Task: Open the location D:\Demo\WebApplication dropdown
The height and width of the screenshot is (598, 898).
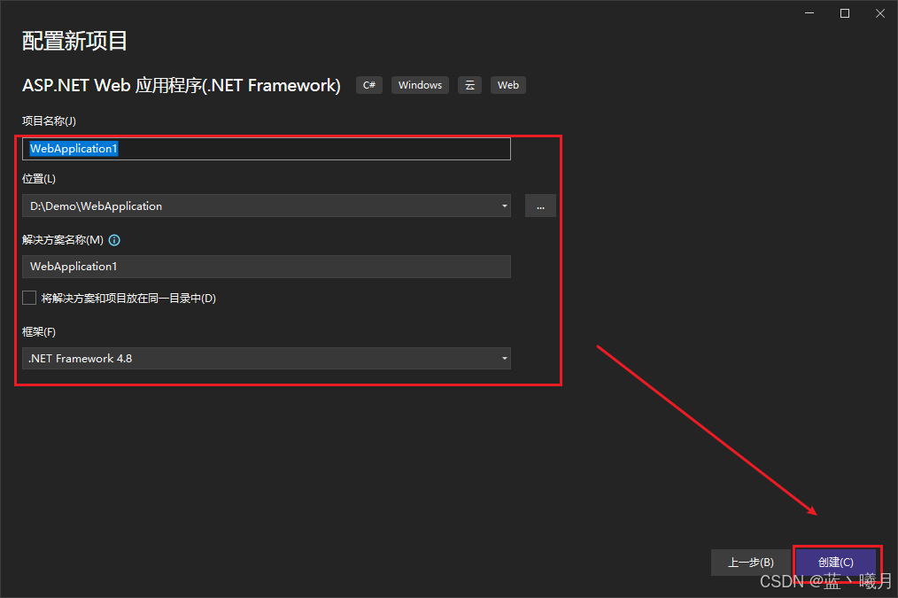Action: (267, 206)
